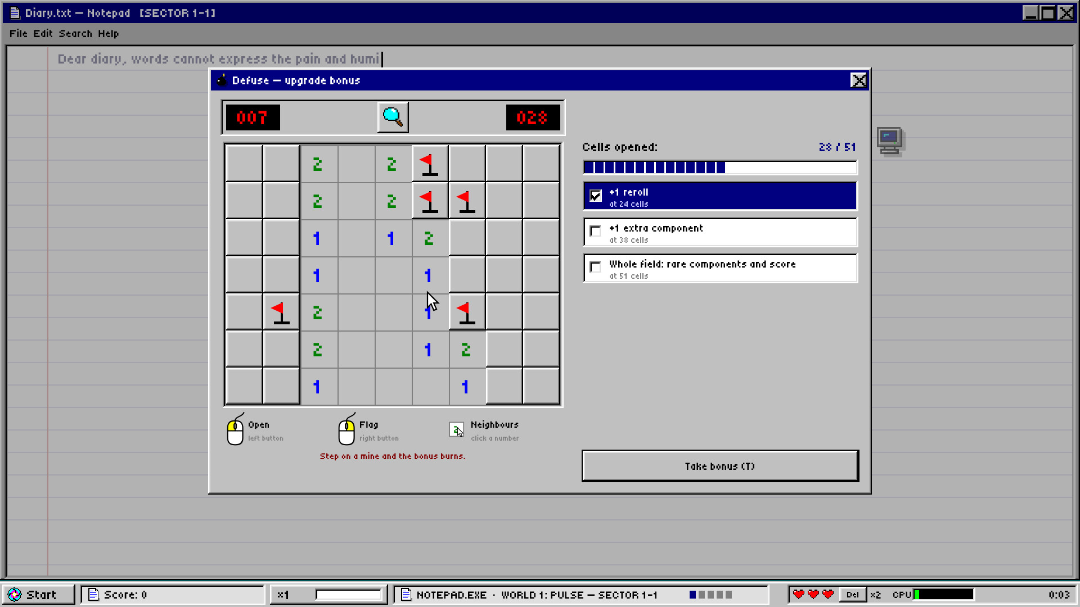Click the Cells opened progress bar

click(720, 167)
